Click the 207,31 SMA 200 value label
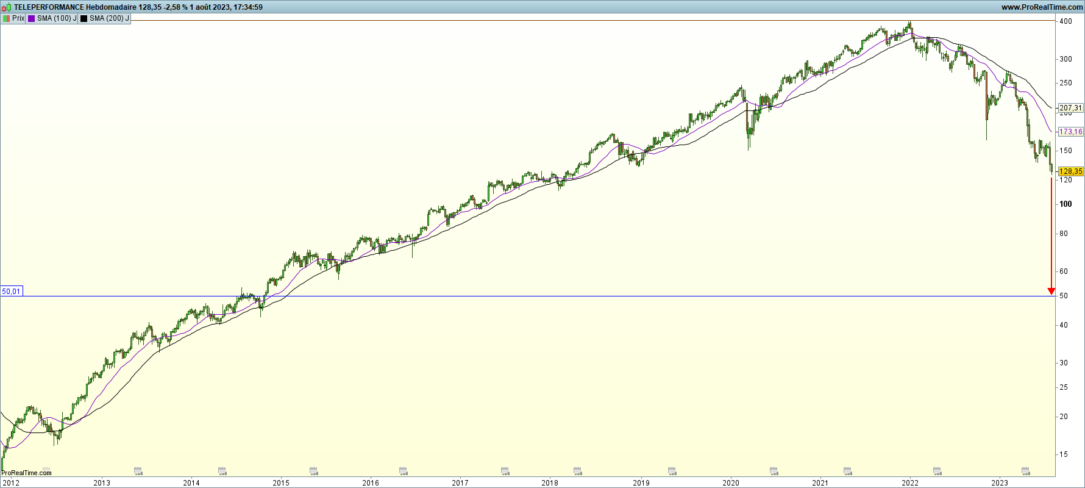The image size is (1085, 488). click(x=1071, y=108)
